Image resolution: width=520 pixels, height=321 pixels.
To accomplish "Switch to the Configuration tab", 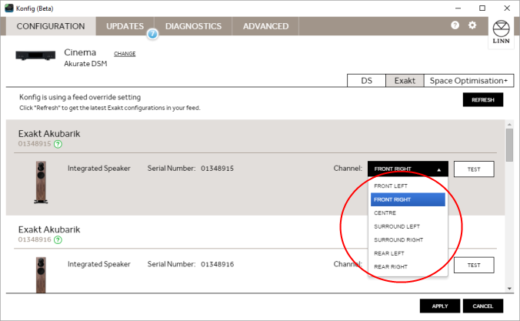I will tap(51, 26).
